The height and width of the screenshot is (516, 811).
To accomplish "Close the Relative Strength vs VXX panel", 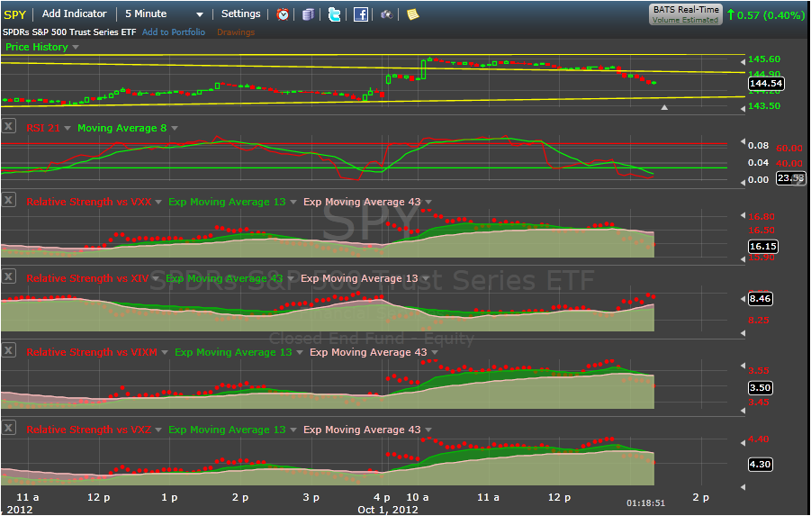I will click(9, 199).
